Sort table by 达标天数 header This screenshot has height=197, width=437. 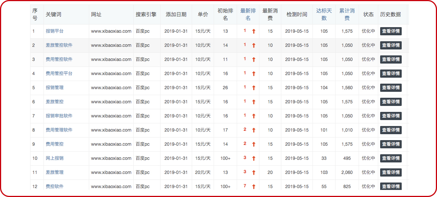coord(324,14)
